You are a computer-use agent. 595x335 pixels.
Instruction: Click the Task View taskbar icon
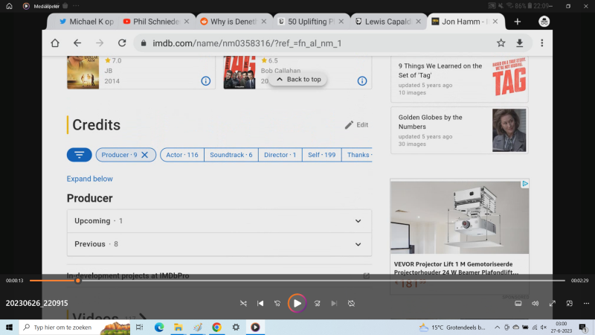[139, 327]
